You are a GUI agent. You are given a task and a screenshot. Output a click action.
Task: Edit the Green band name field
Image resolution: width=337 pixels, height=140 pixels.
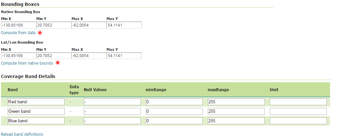[36, 111]
